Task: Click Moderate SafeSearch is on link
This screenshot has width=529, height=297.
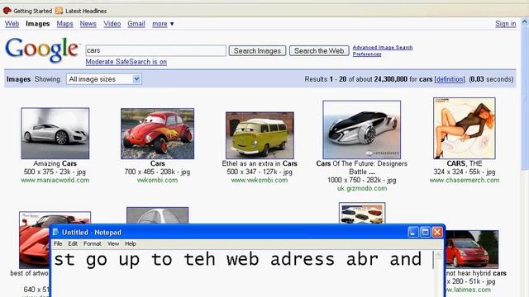Action: (126, 62)
